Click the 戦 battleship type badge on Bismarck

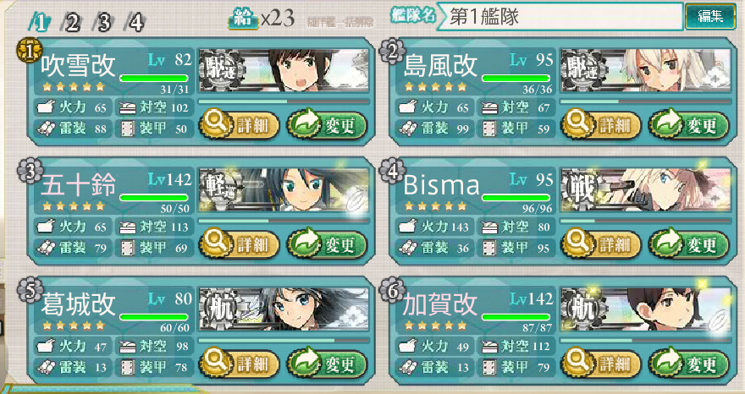(579, 189)
